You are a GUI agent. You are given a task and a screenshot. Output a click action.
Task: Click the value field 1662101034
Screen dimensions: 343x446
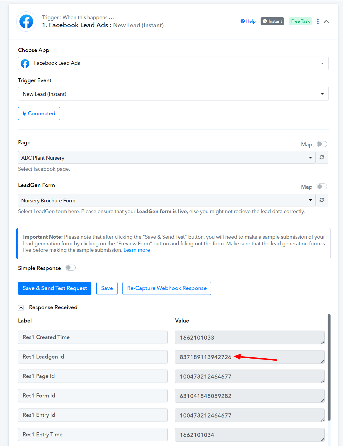(250, 435)
